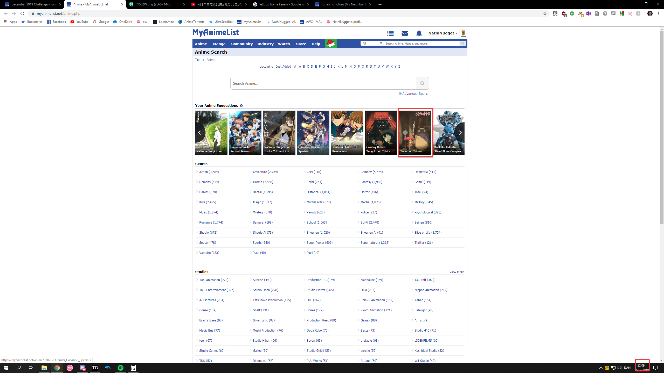The width and height of the screenshot is (664, 373).
Task: Open the Apps shortcut in bookmarks bar
Action: coord(10,22)
